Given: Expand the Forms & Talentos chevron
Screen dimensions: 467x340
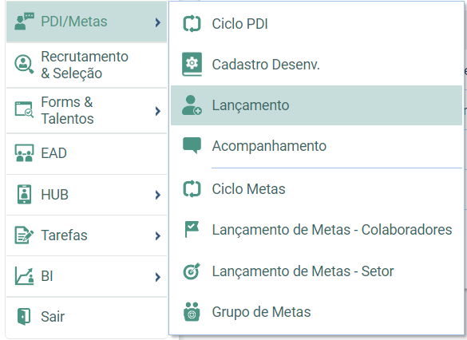Looking at the screenshot, I should pos(158,111).
